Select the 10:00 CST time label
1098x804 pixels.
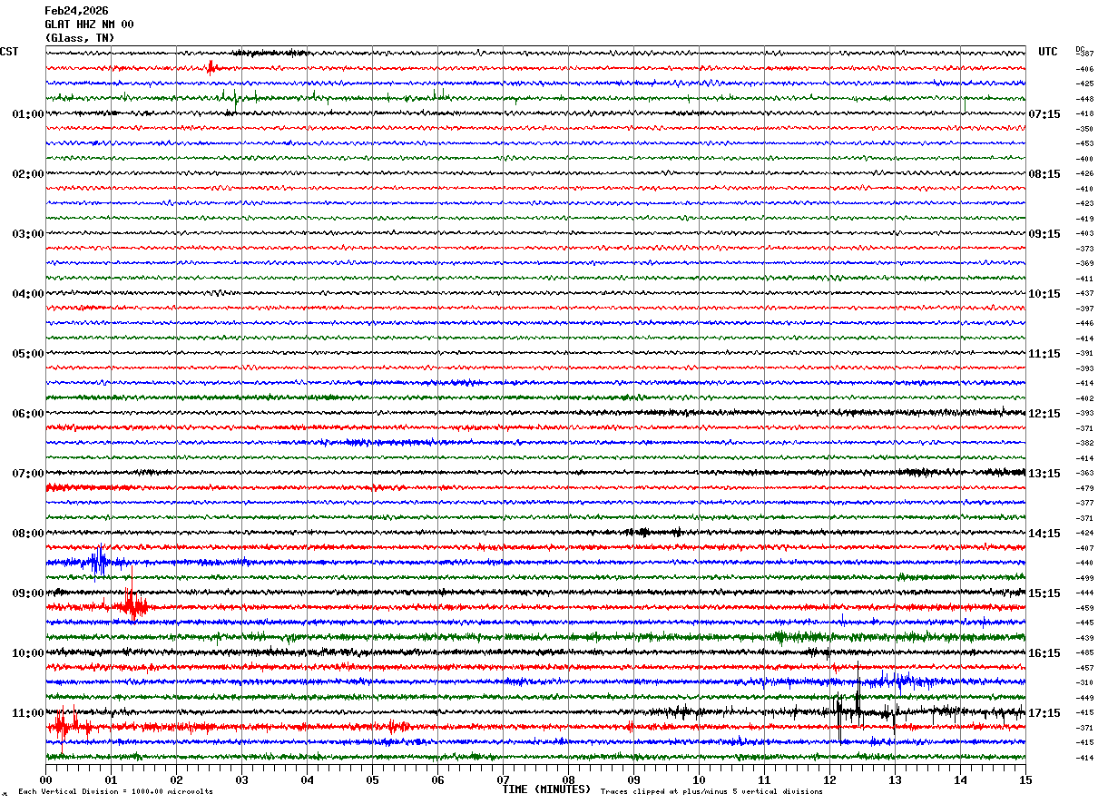28,653
